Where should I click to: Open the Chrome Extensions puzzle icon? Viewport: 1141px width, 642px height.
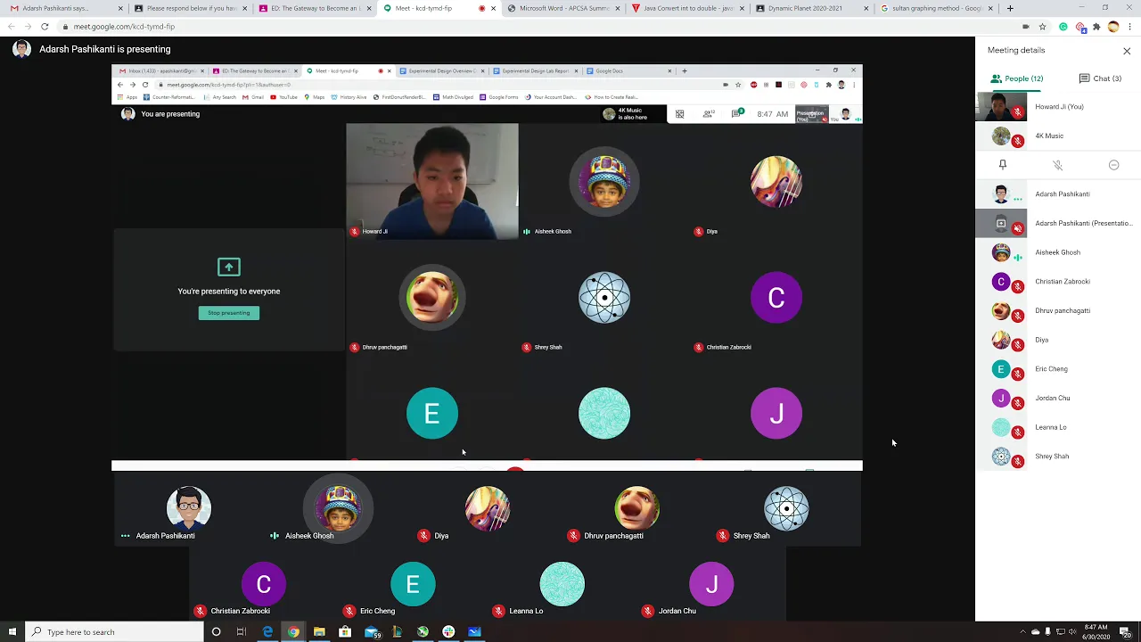coord(1096,27)
